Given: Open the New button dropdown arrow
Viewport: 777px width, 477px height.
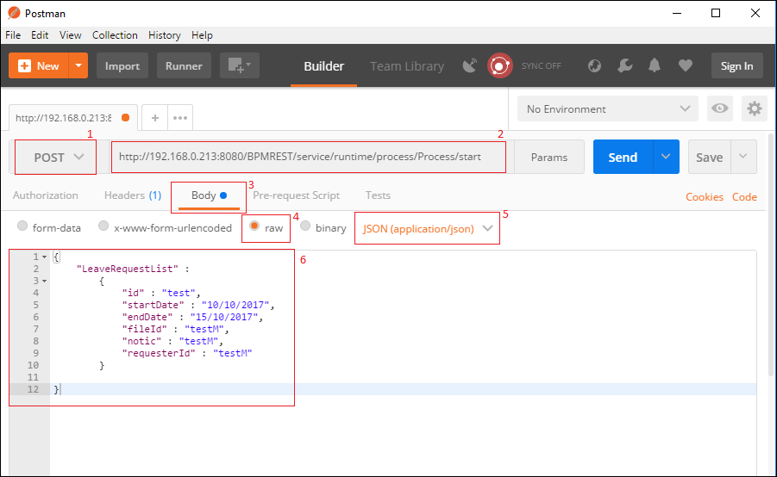Looking at the screenshot, I should [78, 65].
